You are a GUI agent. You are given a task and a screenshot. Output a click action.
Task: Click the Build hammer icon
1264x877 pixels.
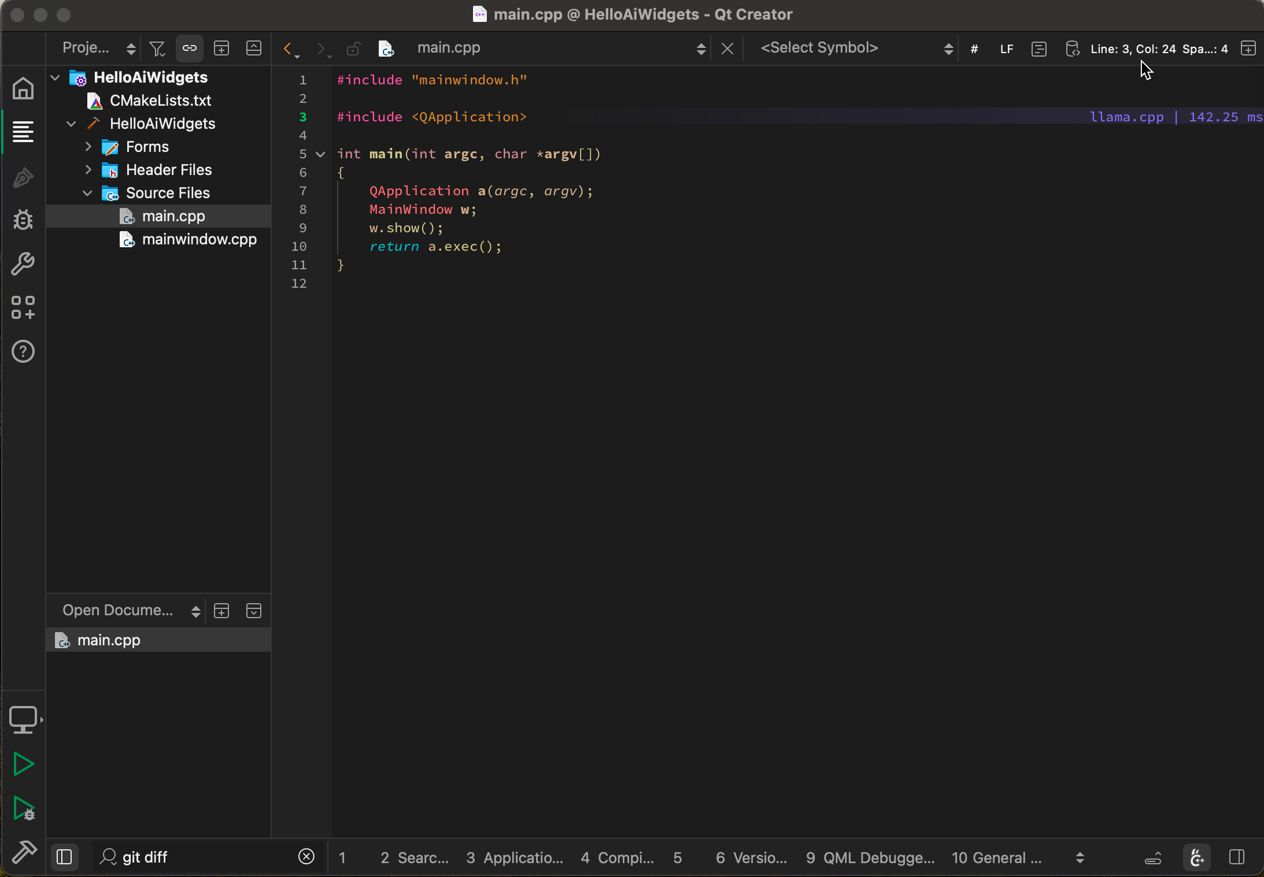click(23, 852)
